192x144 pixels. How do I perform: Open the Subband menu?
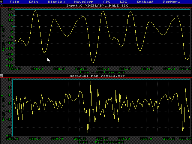point(145,2)
